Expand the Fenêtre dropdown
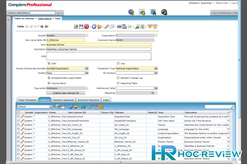This screenshot has width=247, height=164. tap(87, 73)
